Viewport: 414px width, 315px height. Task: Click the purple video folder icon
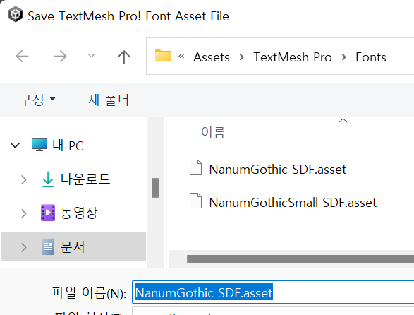point(48,213)
